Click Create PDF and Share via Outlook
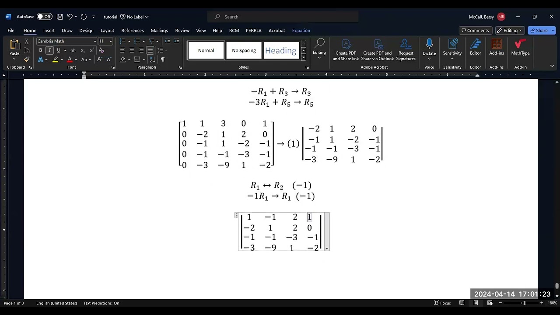 (x=377, y=50)
